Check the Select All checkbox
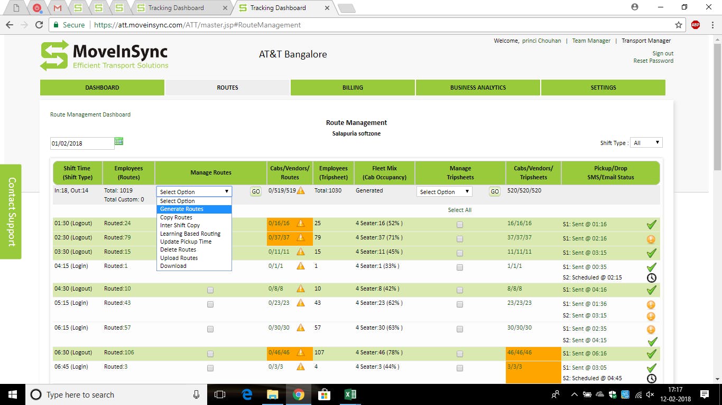This screenshot has height=405, width=722. pyautogui.click(x=459, y=209)
